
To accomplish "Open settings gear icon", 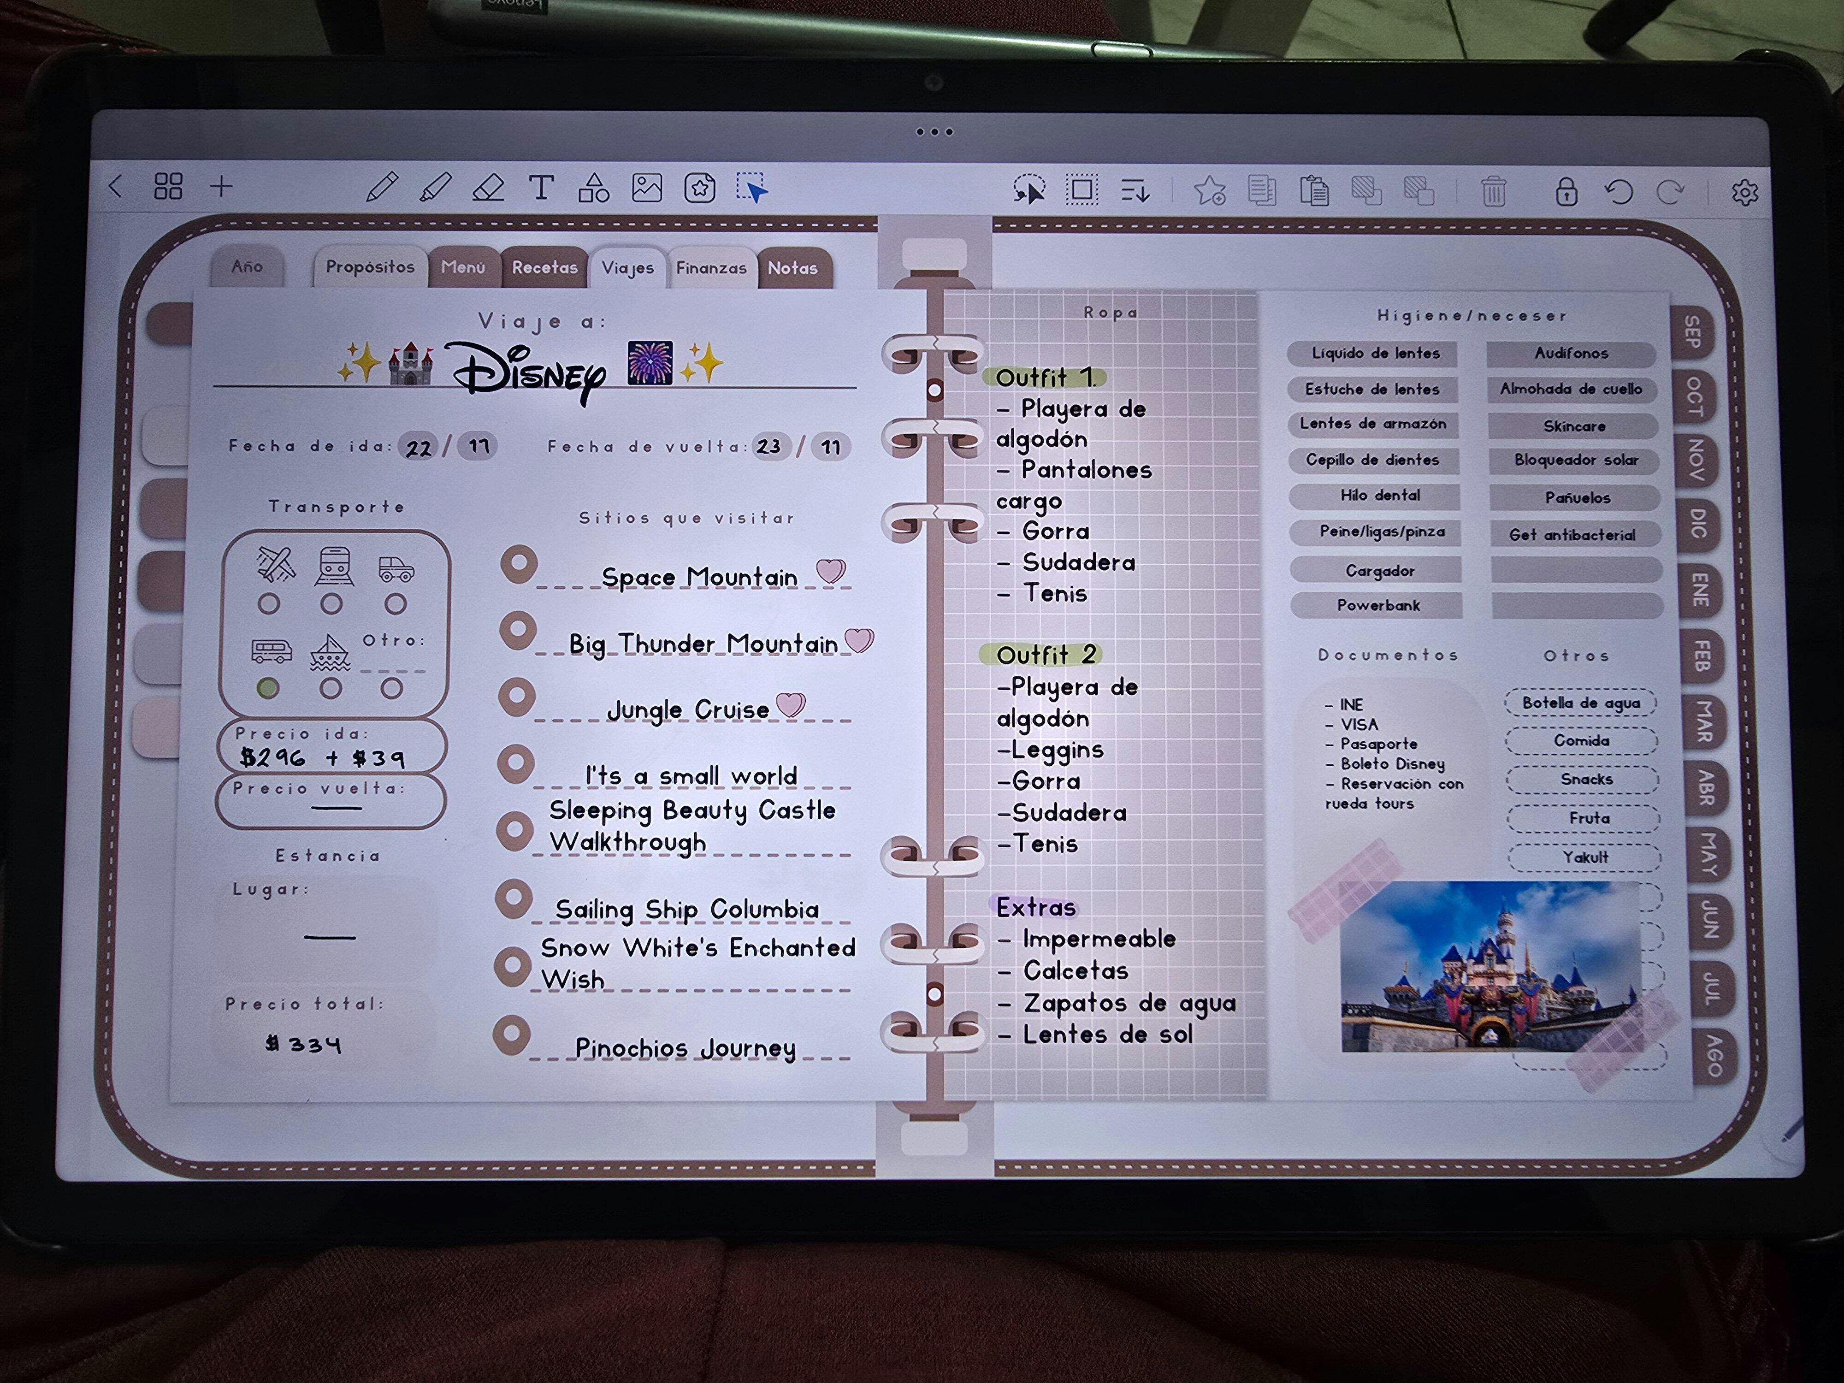I will (1744, 193).
